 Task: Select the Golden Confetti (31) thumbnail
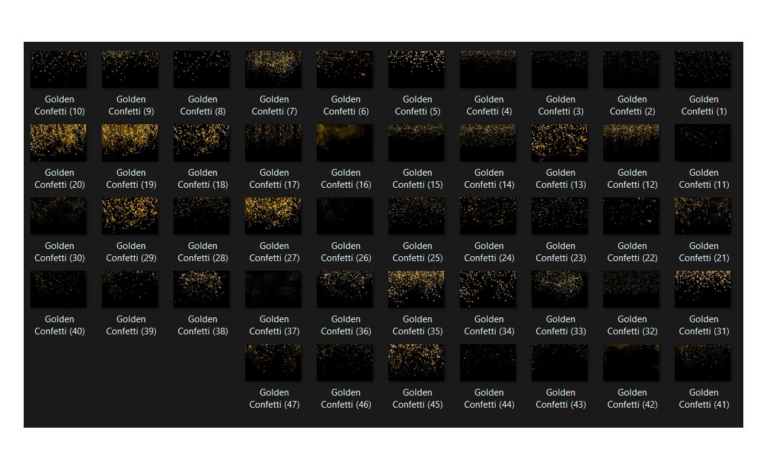click(x=703, y=289)
